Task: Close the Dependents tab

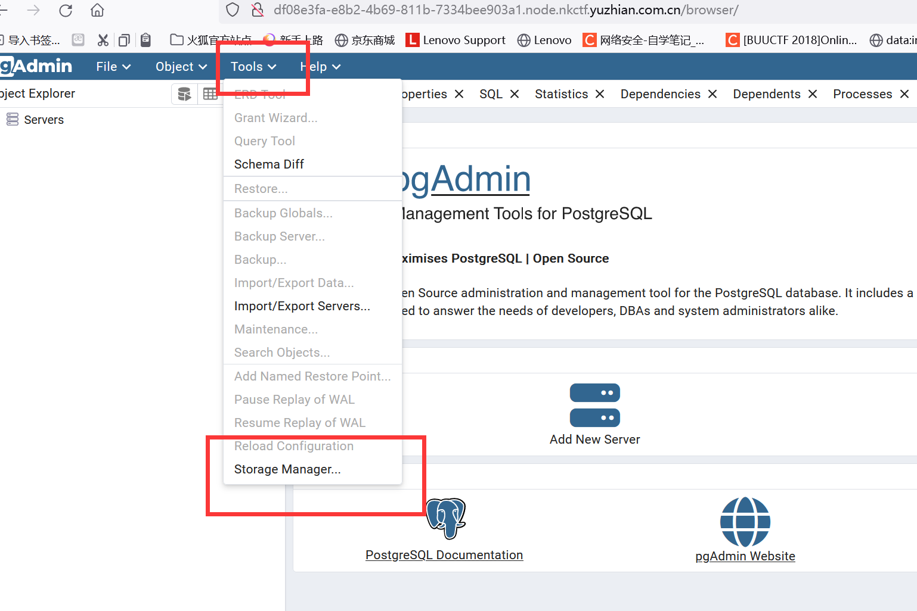Action: click(813, 94)
